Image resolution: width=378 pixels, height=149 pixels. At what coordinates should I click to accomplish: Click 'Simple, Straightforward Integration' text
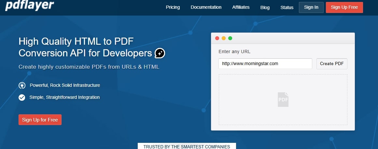[x=64, y=97]
